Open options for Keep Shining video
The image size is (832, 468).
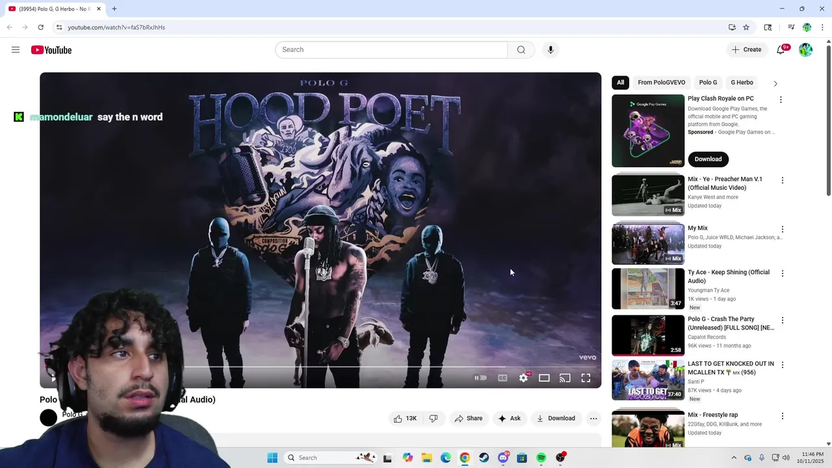coord(783,274)
